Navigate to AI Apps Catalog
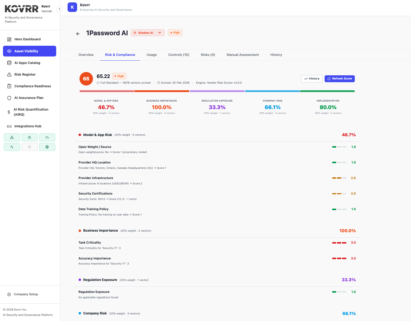Viewport: 411px width, 321px height. pyautogui.click(x=30, y=63)
